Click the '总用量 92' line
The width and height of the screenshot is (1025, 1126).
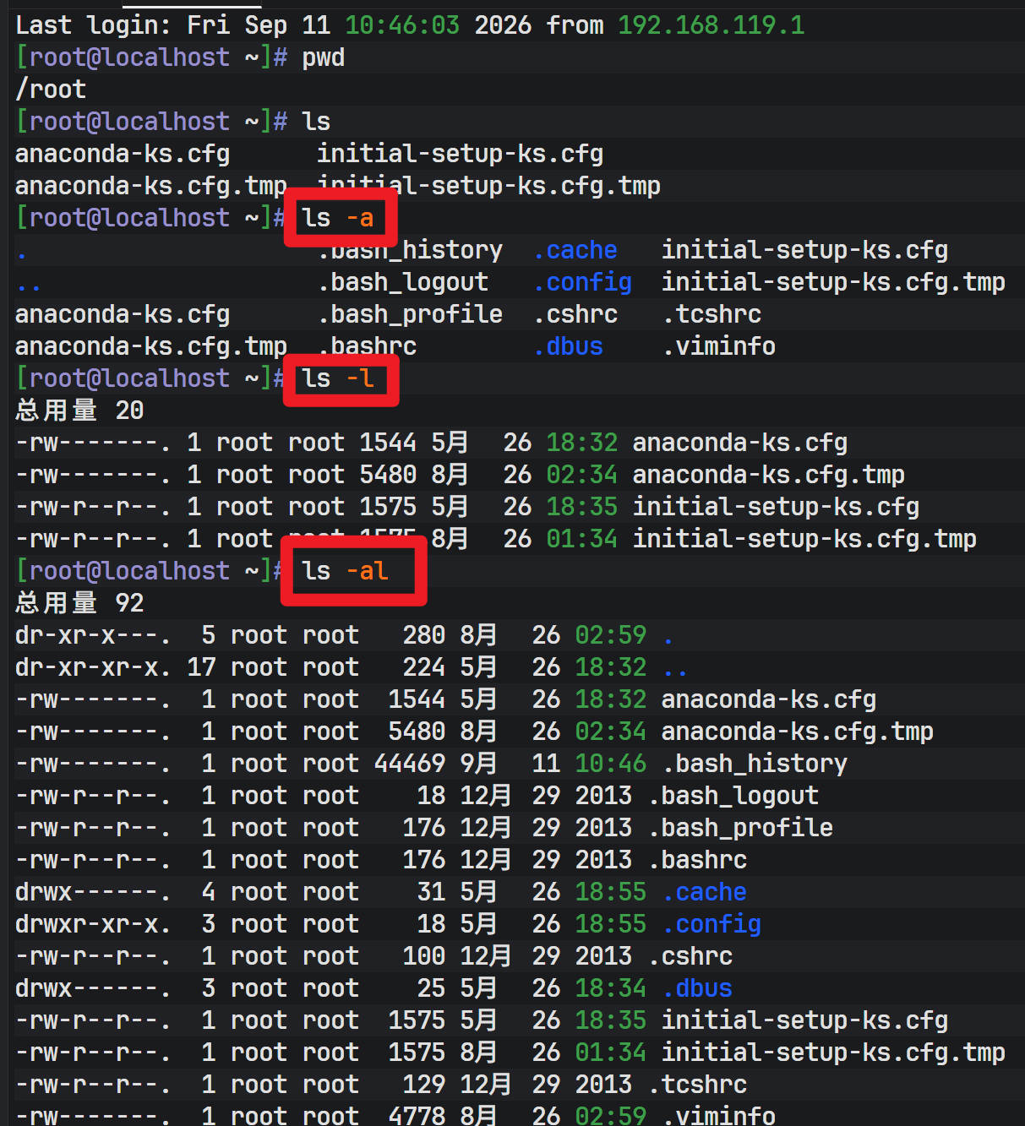point(79,603)
